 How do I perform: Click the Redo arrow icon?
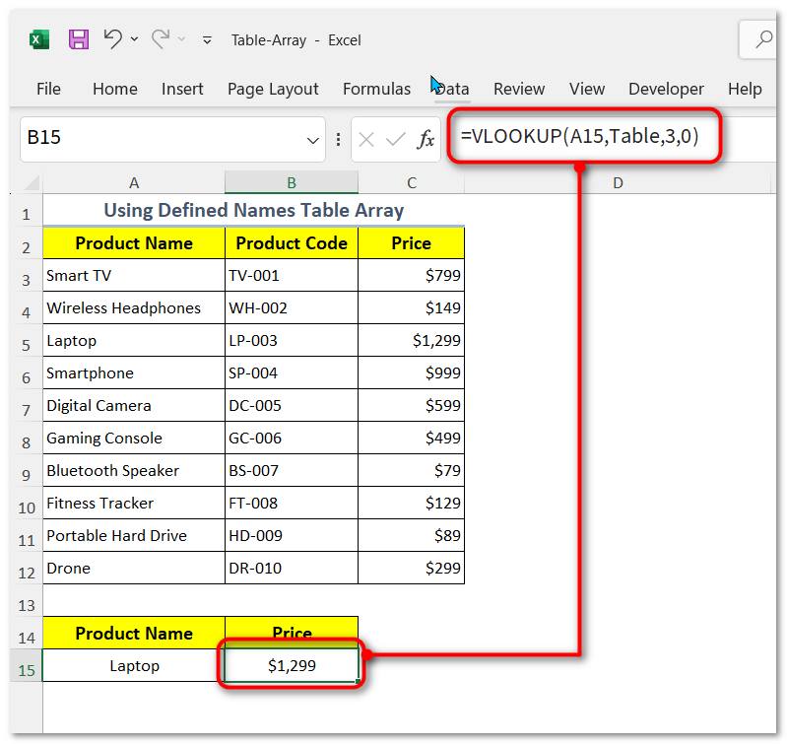pos(161,38)
